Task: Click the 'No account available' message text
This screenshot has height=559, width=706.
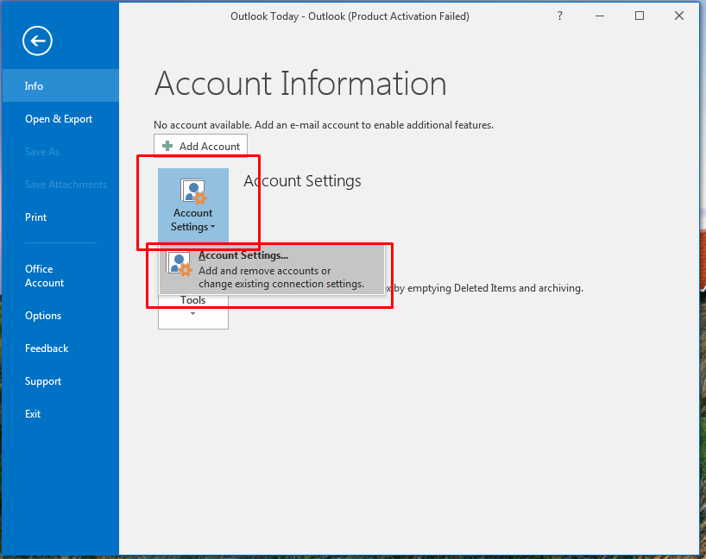Action: click(x=324, y=125)
